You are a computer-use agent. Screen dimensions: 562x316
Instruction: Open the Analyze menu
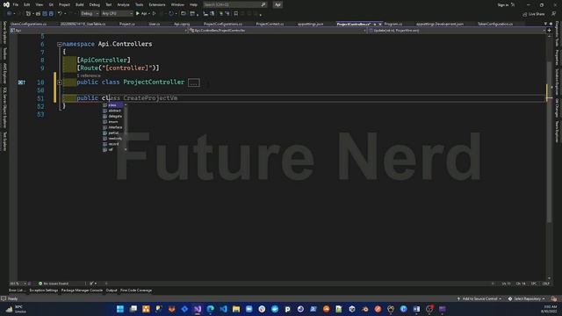pyautogui.click(x=123, y=4)
